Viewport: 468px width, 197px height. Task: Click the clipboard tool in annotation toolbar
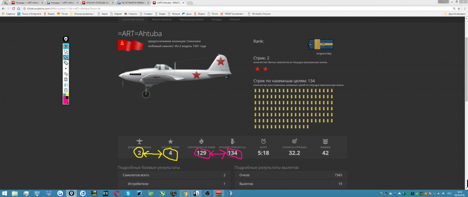(x=66, y=90)
